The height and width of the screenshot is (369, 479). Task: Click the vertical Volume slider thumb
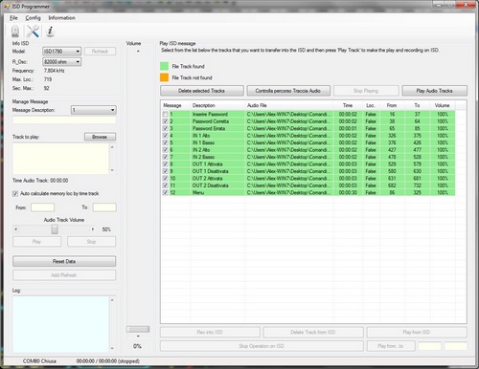138,329
